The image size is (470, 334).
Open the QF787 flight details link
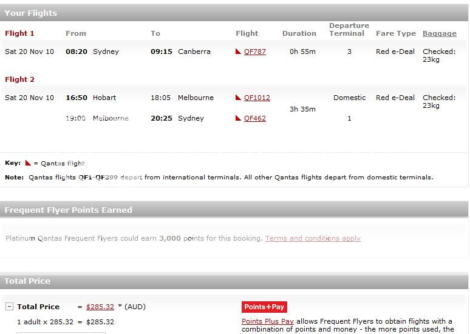click(255, 52)
